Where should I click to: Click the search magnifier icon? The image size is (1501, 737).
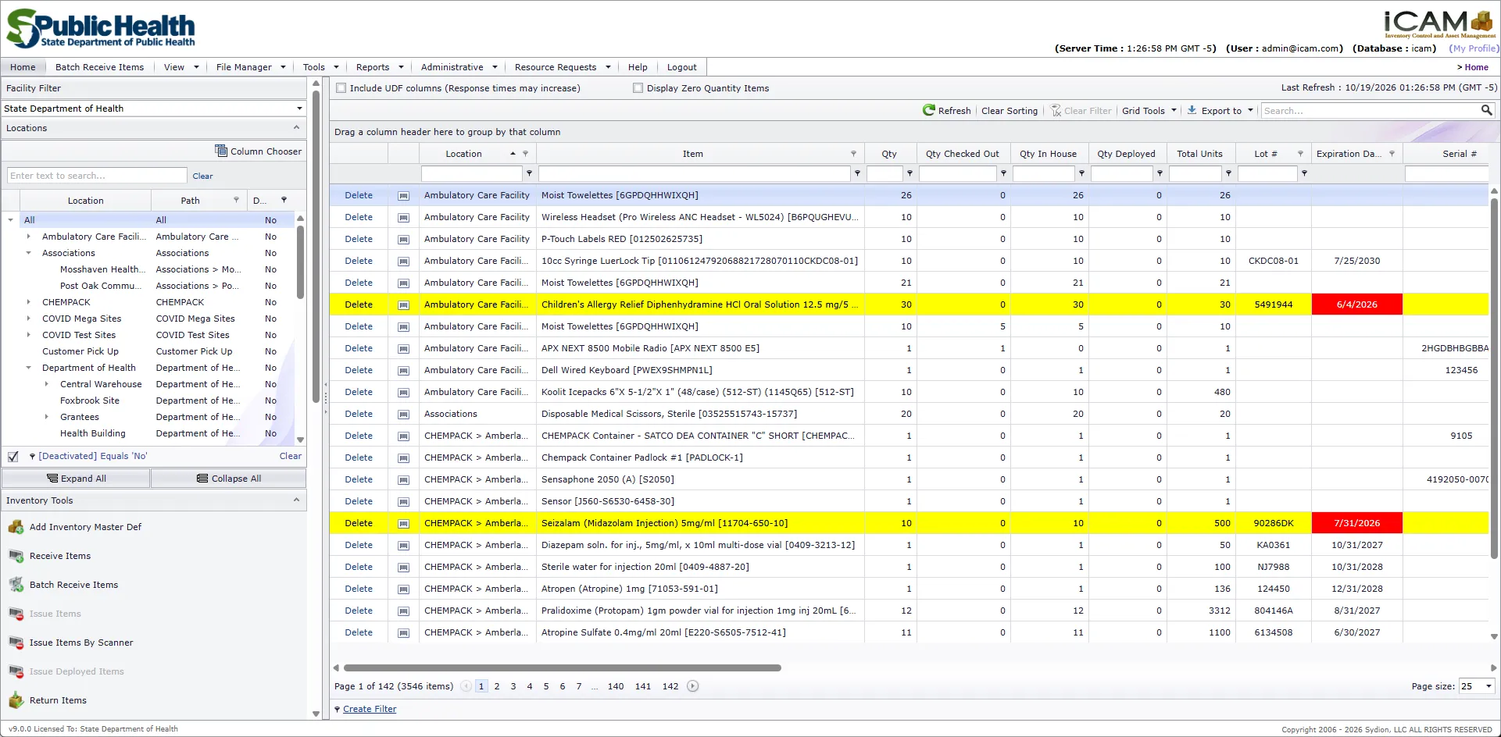[x=1486, y=110]
